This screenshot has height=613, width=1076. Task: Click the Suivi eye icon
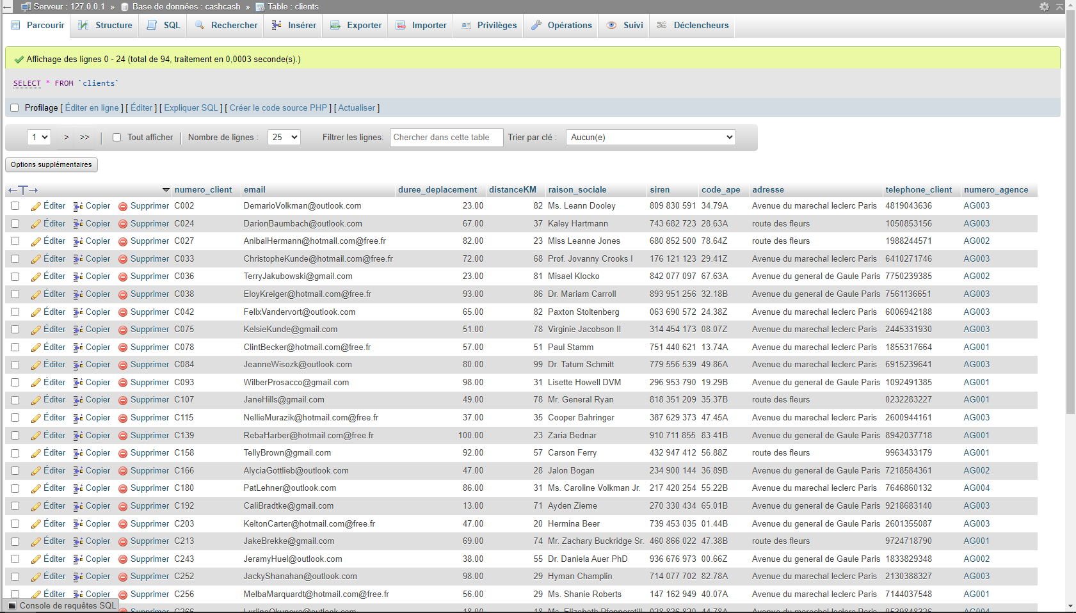[611, 25]
